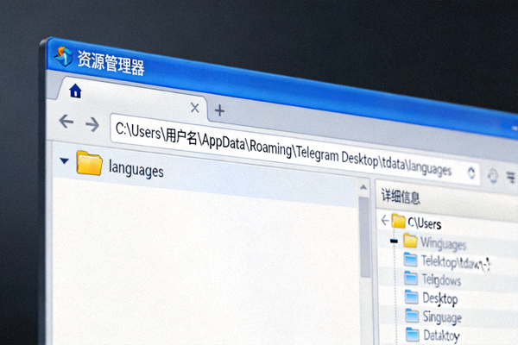Select C\Users tree entry text
Viewport: 518px width, 345px height.
point(425,223)
